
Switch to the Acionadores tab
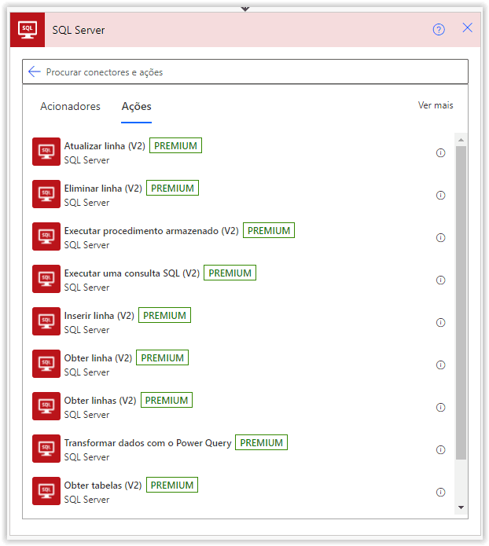coord(70,106)
